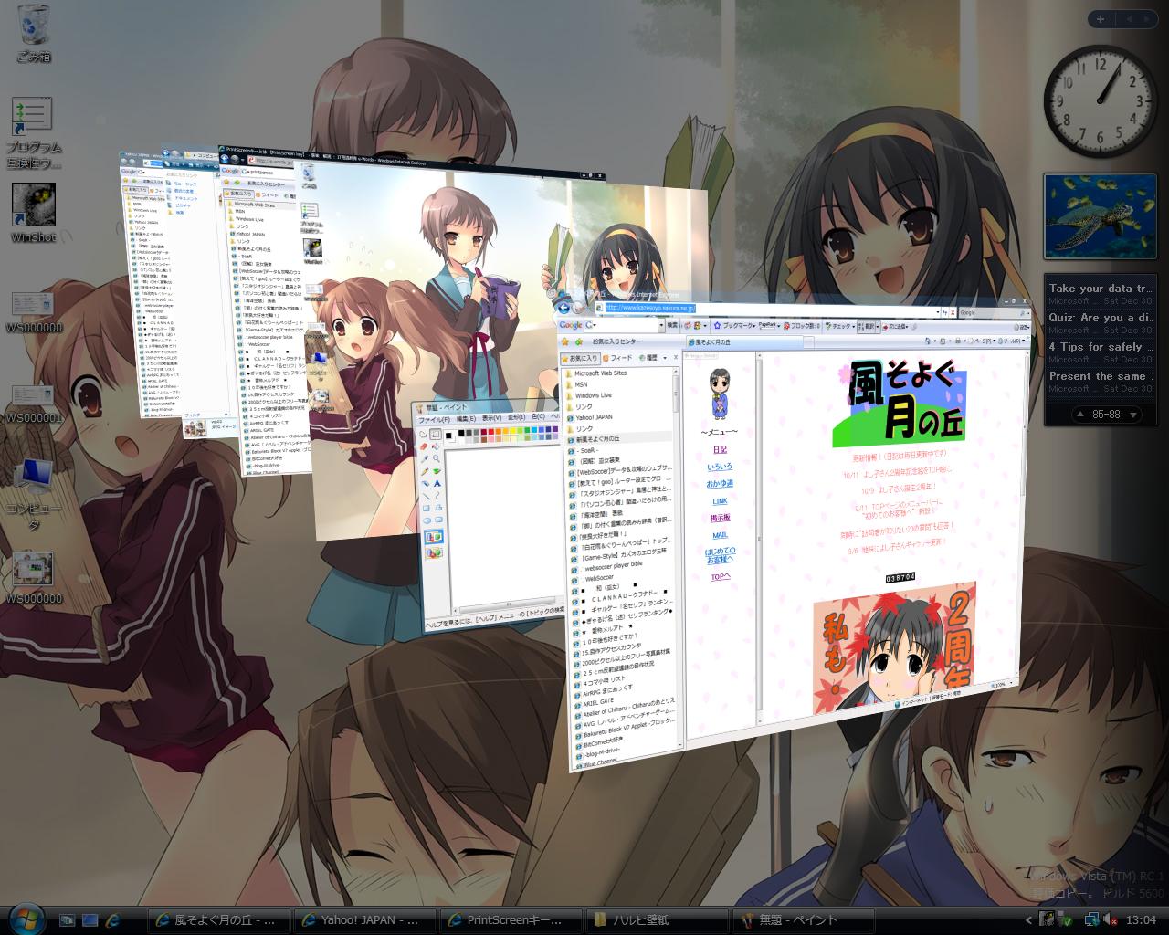Switch to the お気に入り tab in Favorites Center
The width and height of the screenshot is (1169, 935).
click(581, 359)
